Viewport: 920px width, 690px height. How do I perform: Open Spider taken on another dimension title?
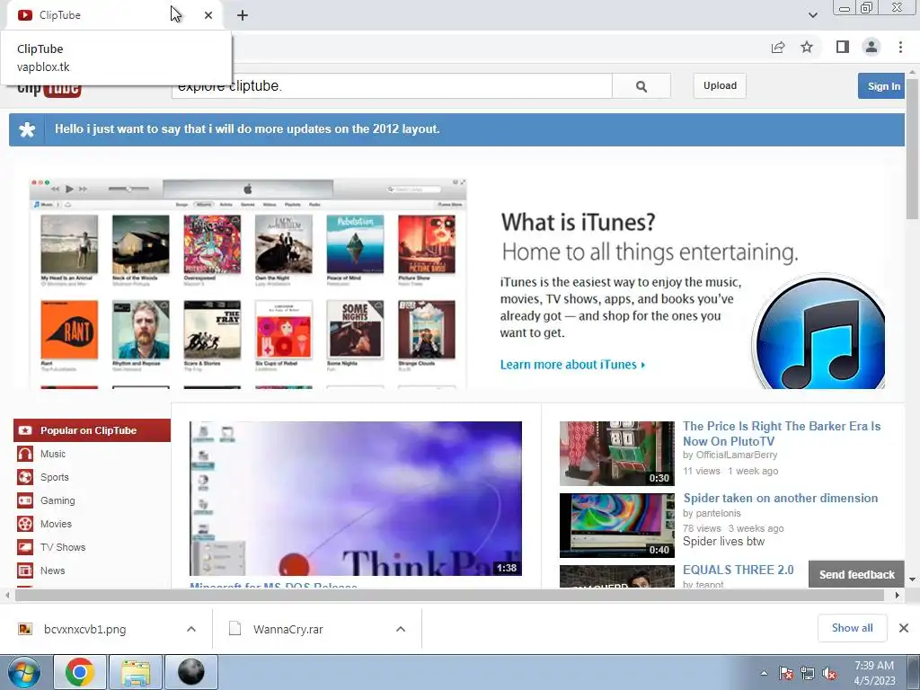coord(781,498)
